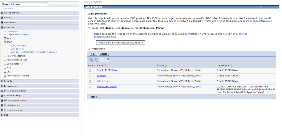This screenshot has height=136, width=282.
Task: Click the Select All items toolbar icon
Action: click(92, 60)
